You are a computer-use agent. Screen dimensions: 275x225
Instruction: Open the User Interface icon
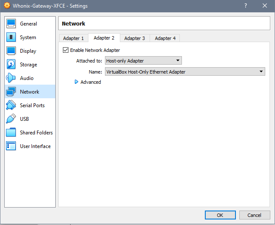click(11, 146)
